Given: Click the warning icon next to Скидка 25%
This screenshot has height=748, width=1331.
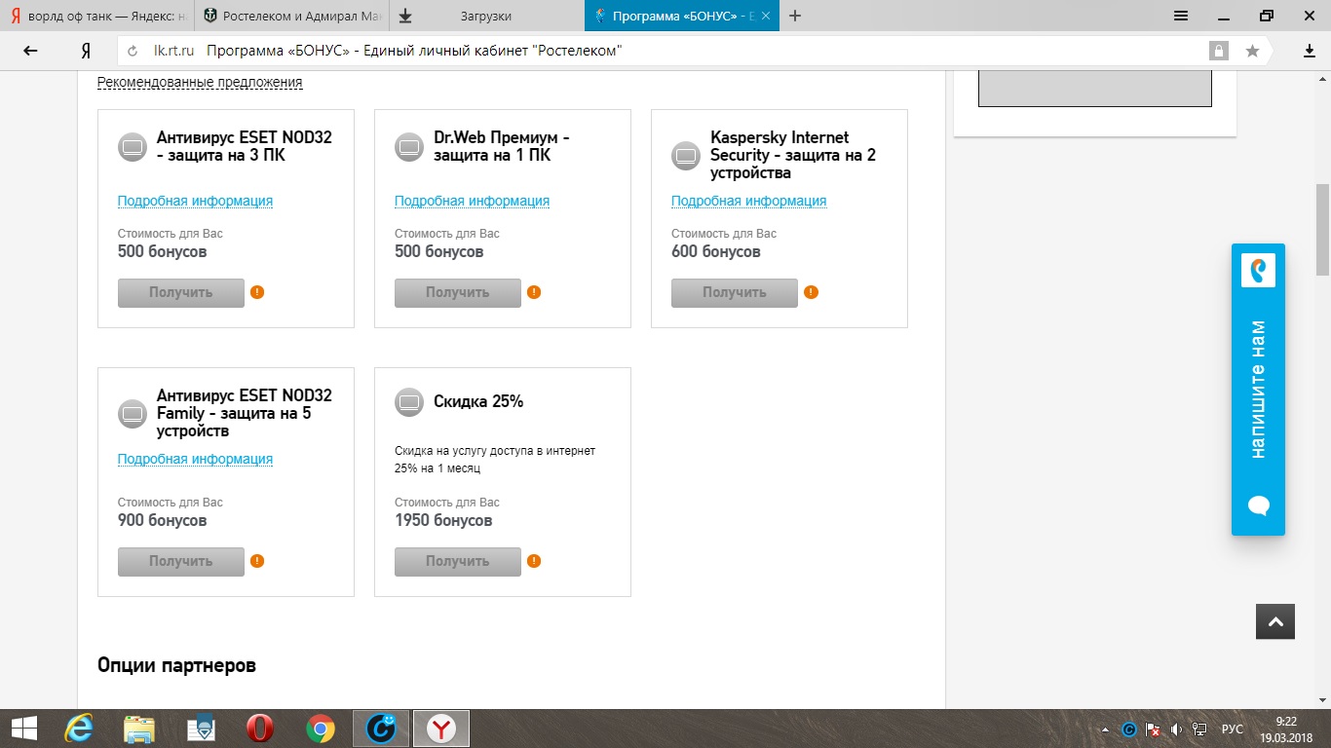Looking at the screenshot, I should tap(534, 561).
